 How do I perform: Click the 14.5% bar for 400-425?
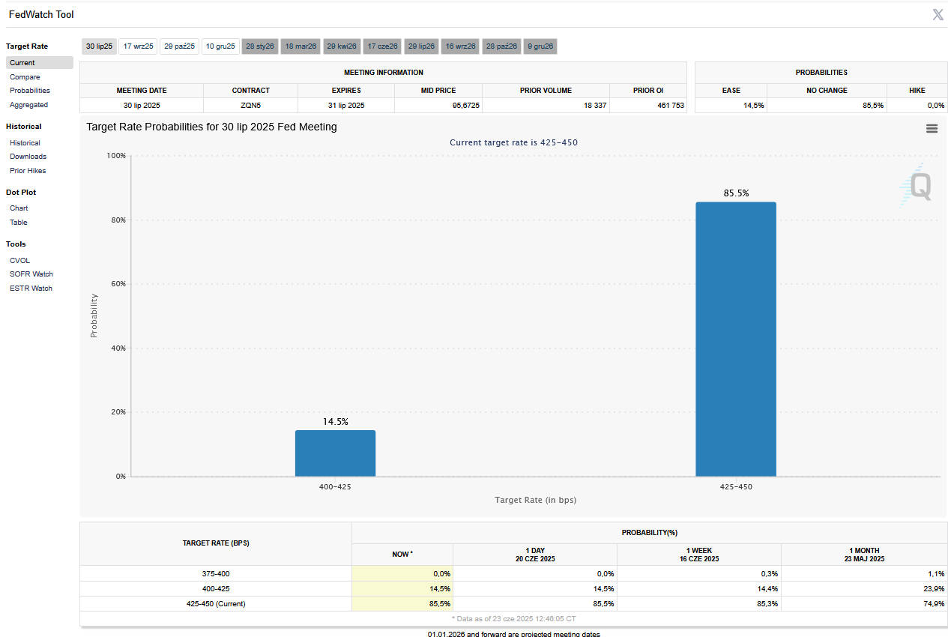coord(335,453)
